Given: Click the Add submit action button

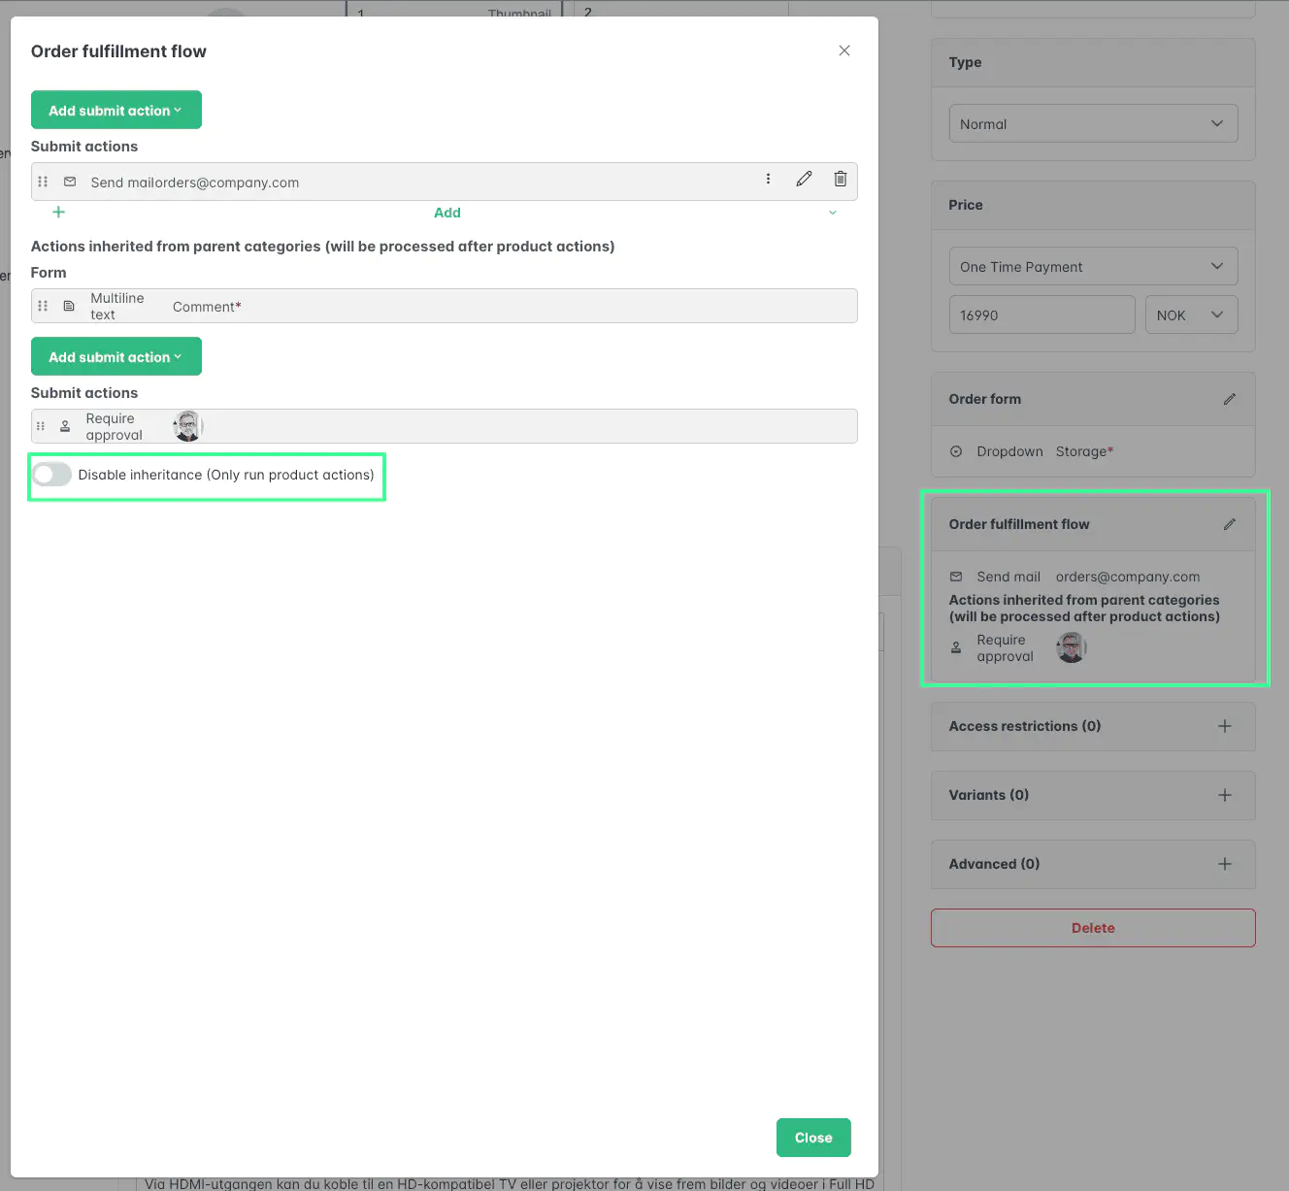Looking at the screenshot, I should point(116,110).
